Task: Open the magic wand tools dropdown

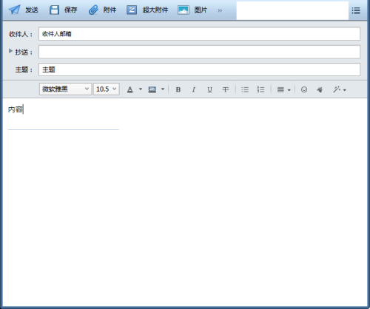Action: coord(340,89)
